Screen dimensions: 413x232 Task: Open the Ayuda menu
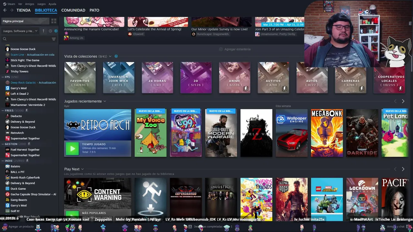52,4
